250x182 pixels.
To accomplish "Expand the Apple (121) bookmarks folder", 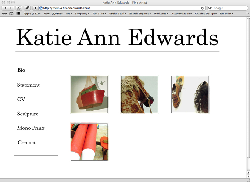I will click(x=32, y=14).
